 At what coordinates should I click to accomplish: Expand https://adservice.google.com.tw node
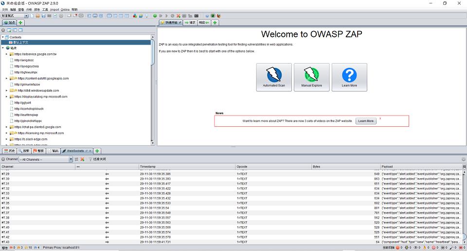(x=6, y=54)
